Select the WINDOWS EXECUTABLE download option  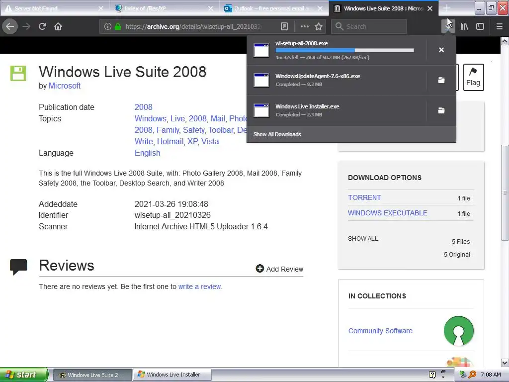(388, 213)
